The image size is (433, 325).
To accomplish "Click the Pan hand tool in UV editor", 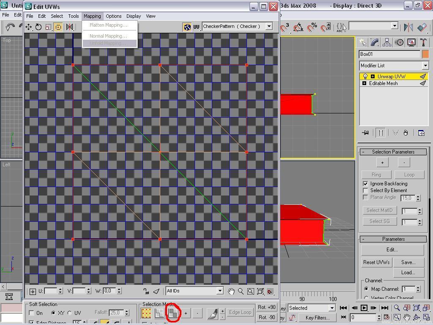I will 231,291.
